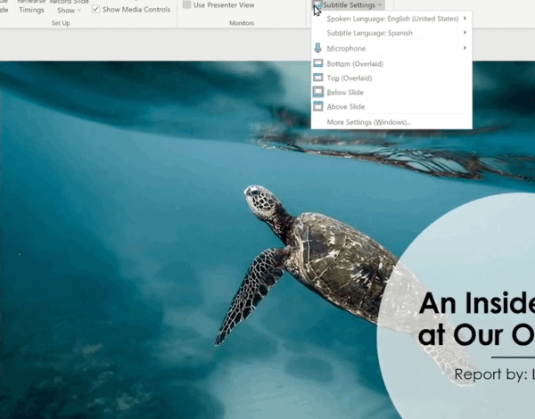
Task: Select the Microphone menu entry
Action: pos(391,48)
